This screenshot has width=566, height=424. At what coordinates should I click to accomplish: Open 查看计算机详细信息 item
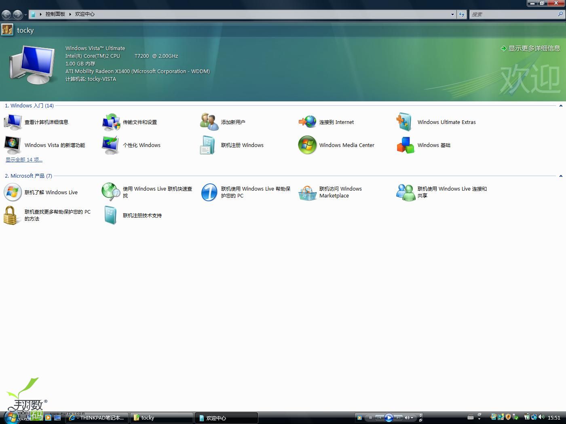pos(36,122)
